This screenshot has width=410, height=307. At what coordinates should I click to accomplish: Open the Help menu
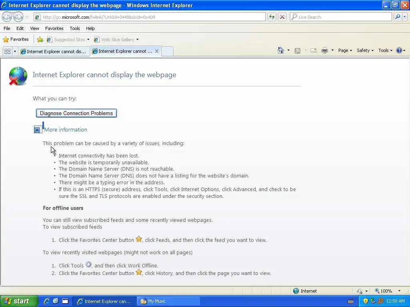[90, 28]
